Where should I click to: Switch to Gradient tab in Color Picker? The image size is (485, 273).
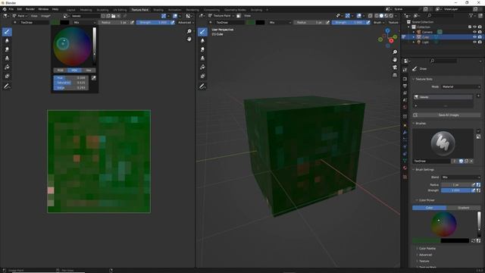463,208
